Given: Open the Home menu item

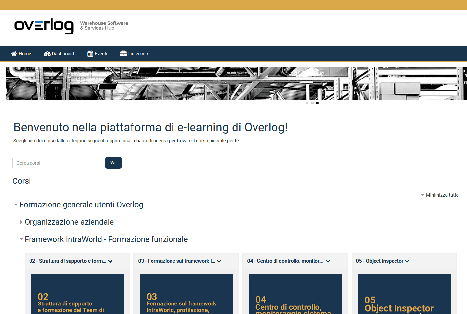Looking at the screenshot, I should (21, 54).
